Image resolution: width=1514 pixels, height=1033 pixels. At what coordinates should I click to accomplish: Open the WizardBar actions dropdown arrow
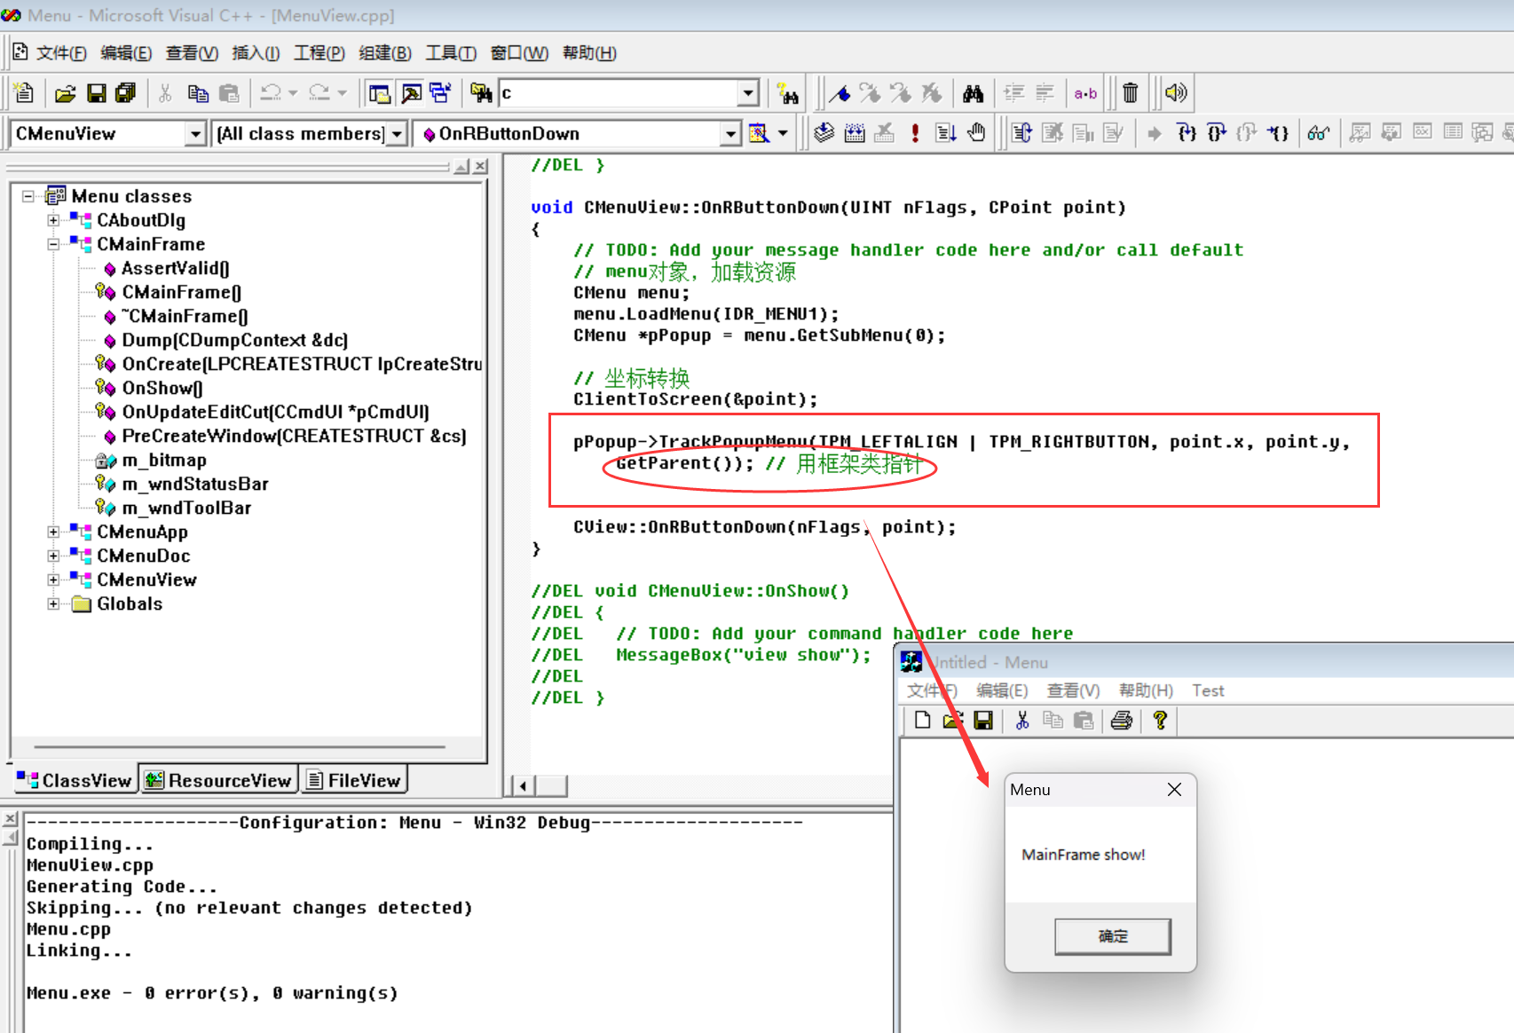[x=783, y=133]
